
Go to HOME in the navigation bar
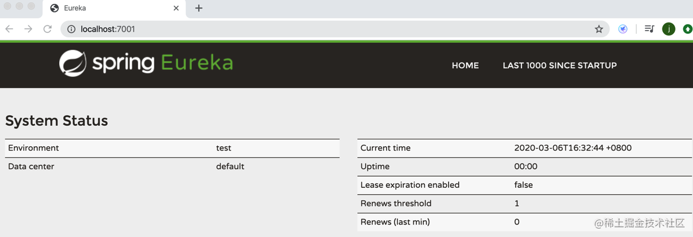click(465, 65)
